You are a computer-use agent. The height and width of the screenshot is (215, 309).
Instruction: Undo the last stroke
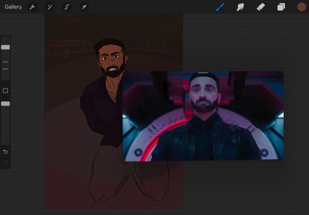pos(6,152)
